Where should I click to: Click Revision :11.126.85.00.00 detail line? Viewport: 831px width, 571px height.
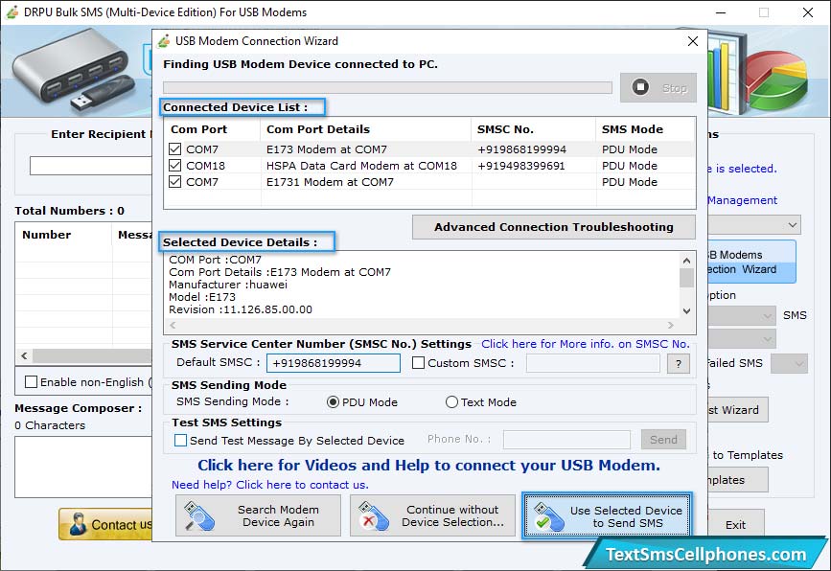pyautogui.click(x=241, y=309)
